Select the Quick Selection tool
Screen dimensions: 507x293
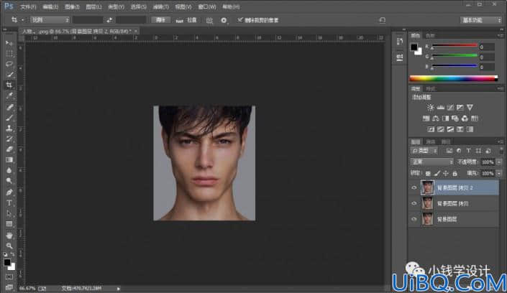[9, 75]
